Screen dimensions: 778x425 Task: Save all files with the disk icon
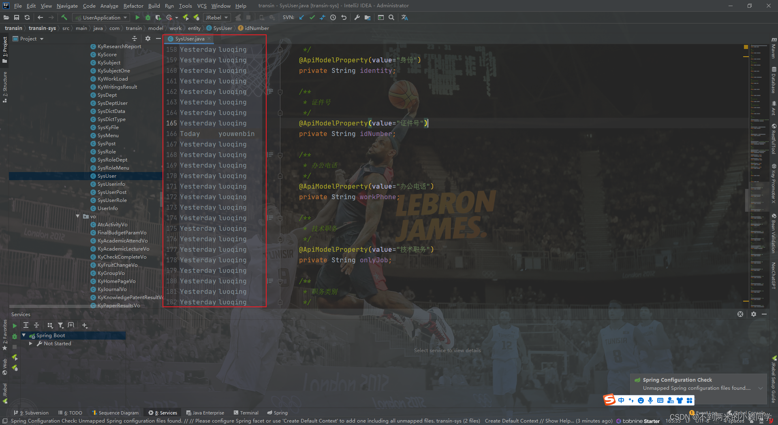tap(17, 17)
